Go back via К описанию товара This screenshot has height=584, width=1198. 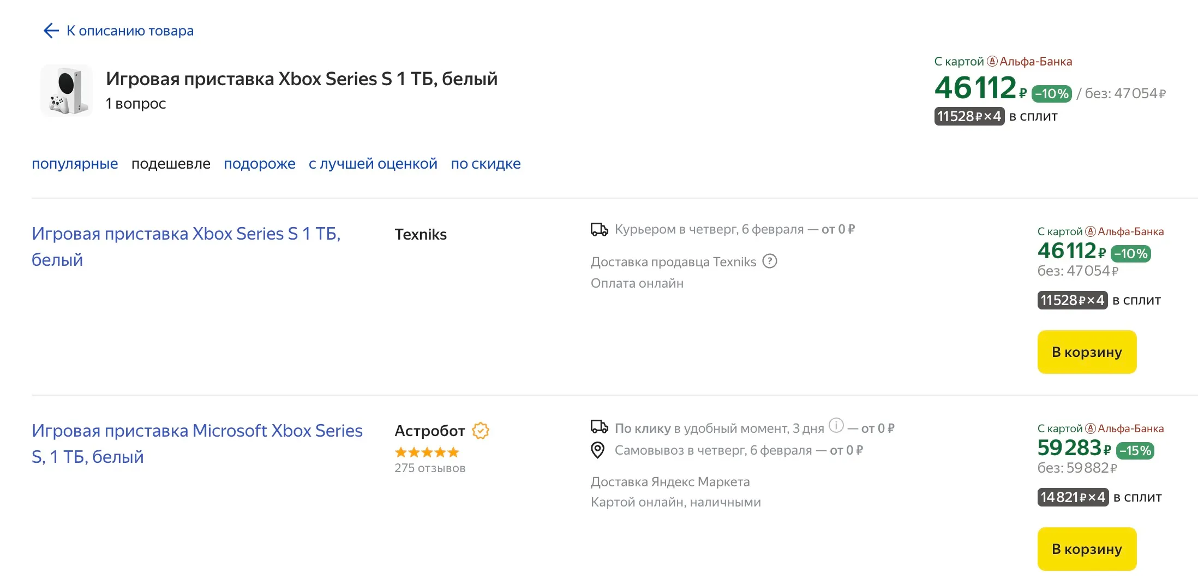point(130,31)
